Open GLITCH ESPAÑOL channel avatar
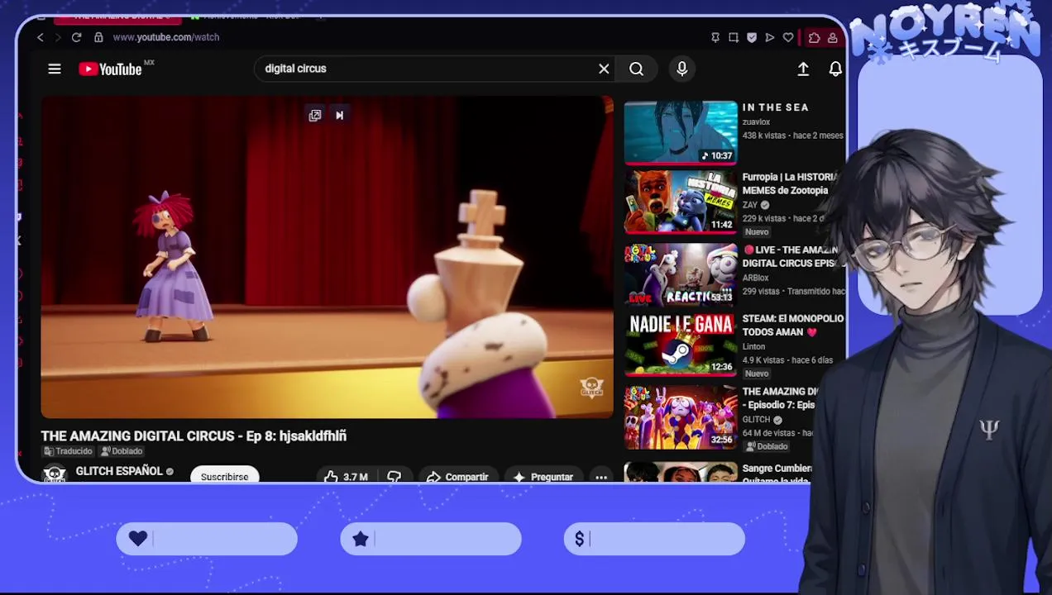The height and width of the screenshot is (595, 1052). tap(55, 474)
